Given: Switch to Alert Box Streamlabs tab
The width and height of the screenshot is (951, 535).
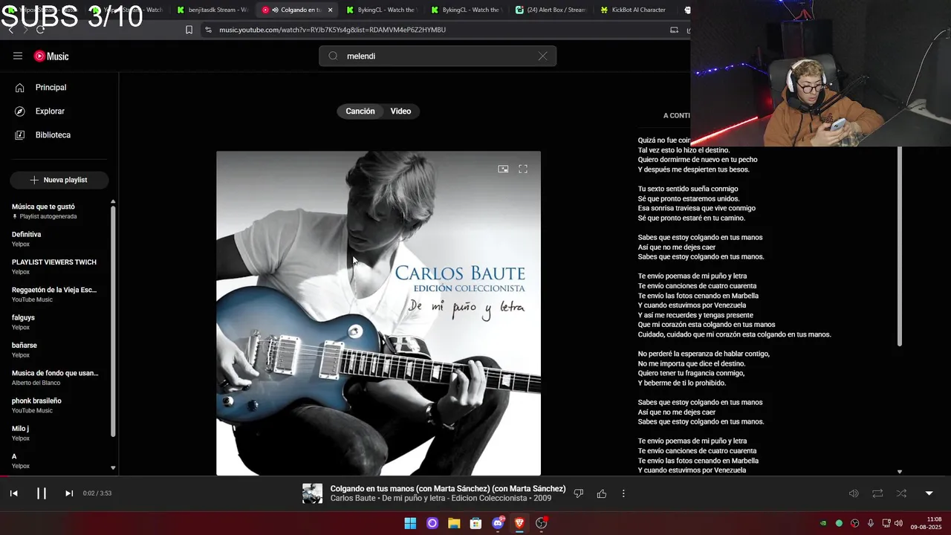Looking at the screenshot, I should pos(550,10).
